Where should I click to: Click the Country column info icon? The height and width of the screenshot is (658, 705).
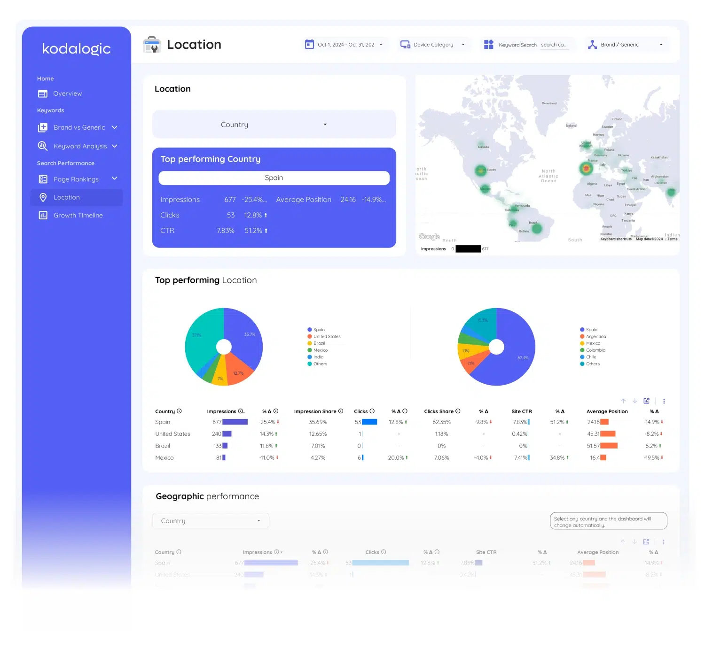coord(179,411)
